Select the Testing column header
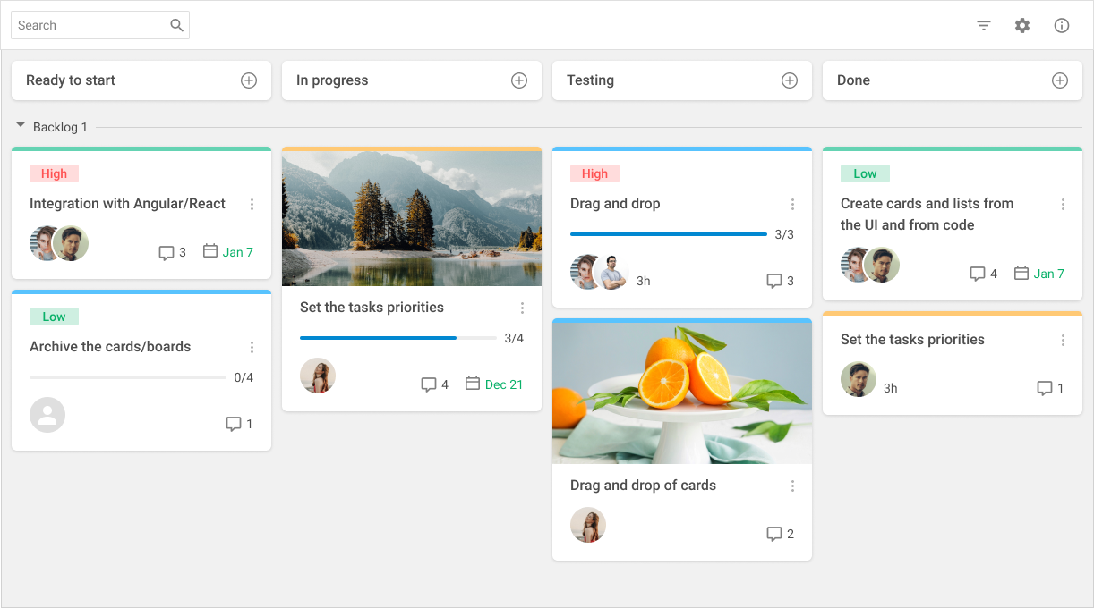Image resolution: width=1094 pixels, height=608 pixels. click(x=591, y=80)
